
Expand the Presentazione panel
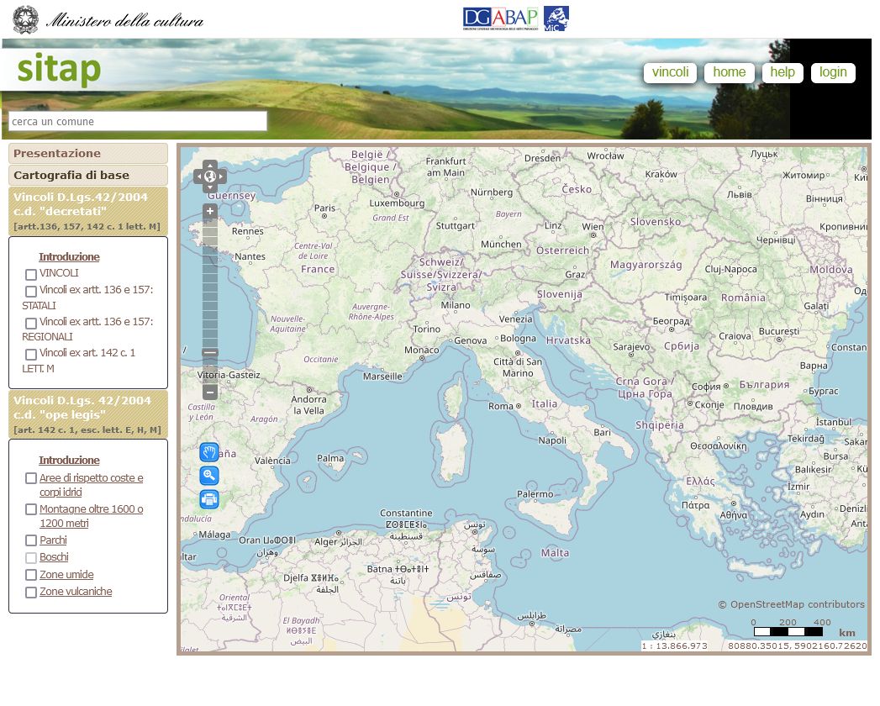[88, 153]
